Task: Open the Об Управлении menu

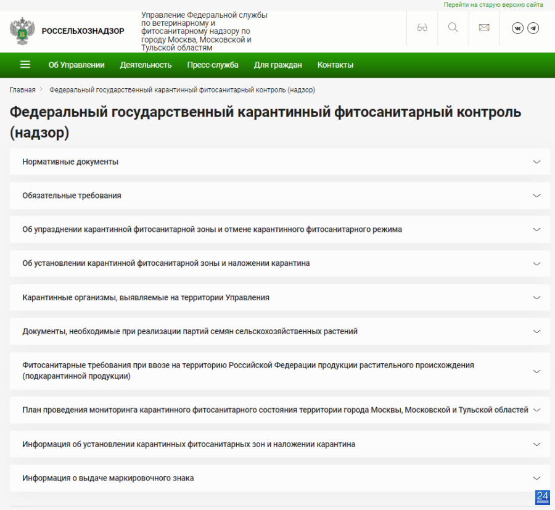Action: point(76,65)
